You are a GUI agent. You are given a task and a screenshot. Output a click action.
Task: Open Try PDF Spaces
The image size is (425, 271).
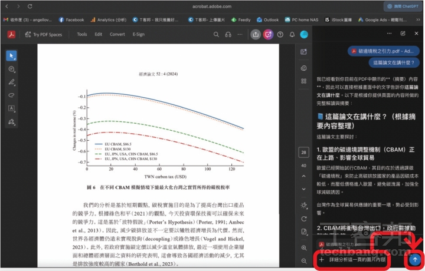43,34
